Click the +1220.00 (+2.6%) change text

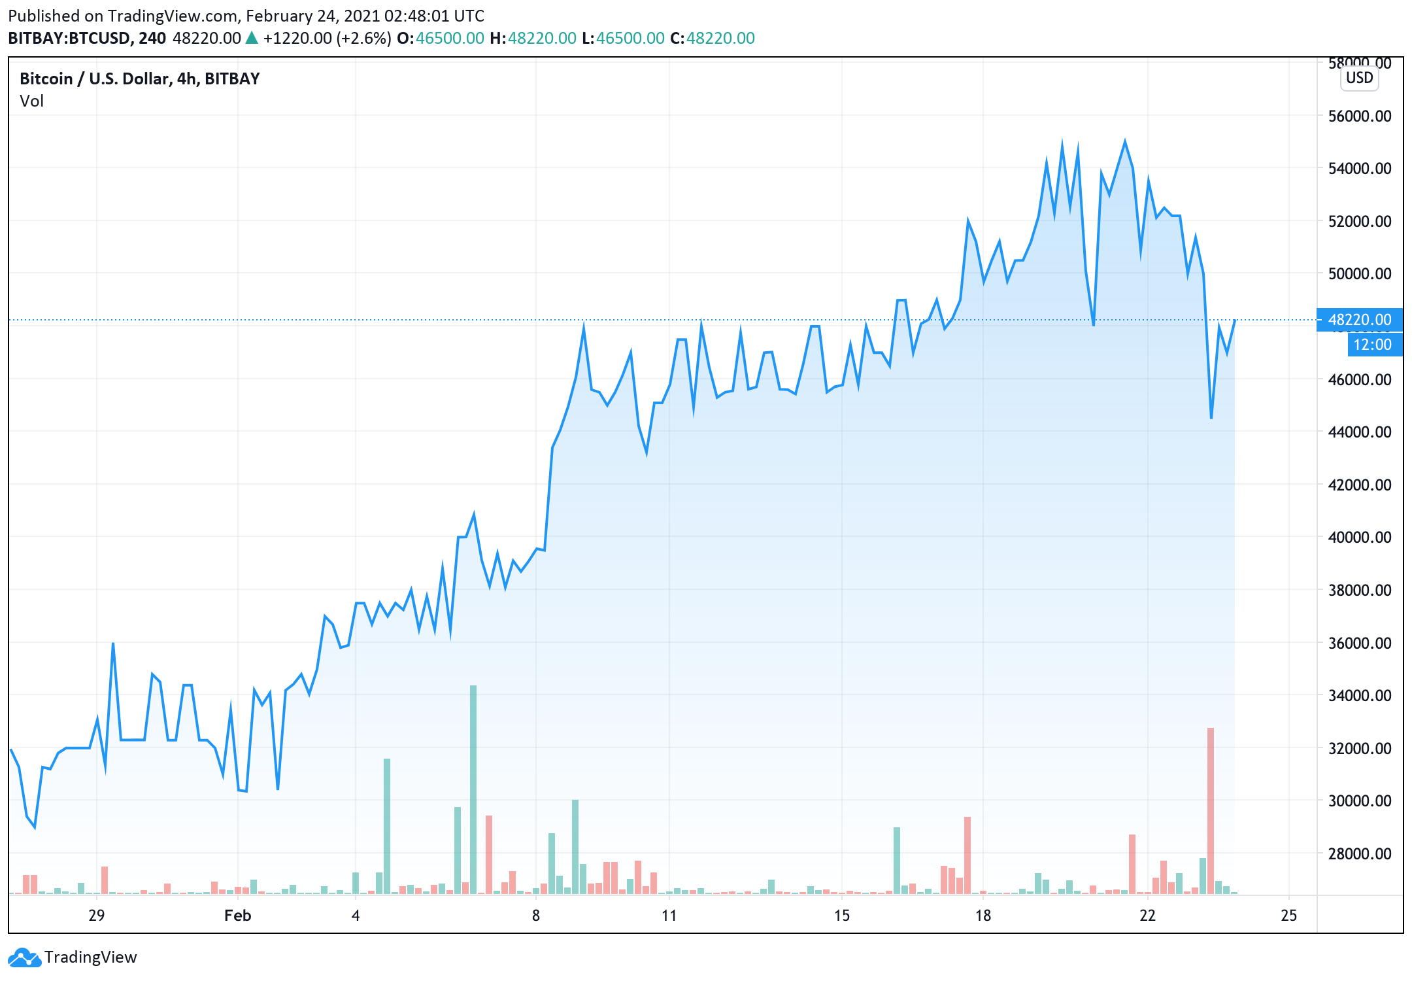(327, 38)
